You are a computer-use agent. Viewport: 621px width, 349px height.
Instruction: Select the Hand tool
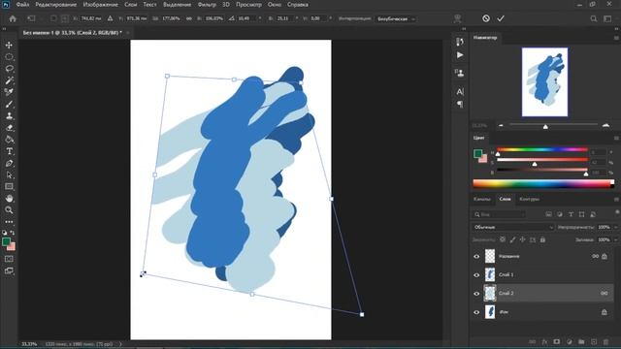coord(9,199)
